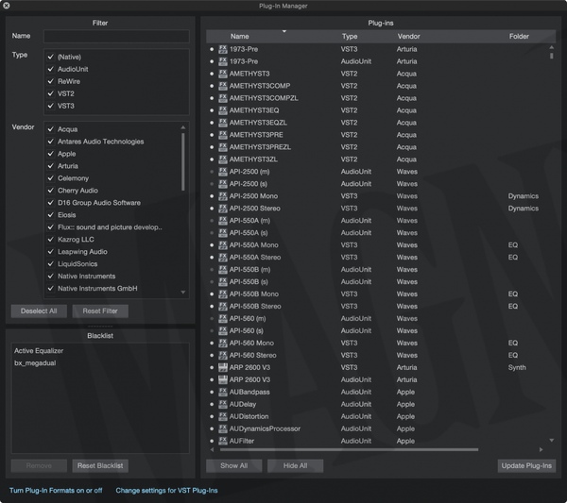
Task: Click the Name filter text field
Action: click(116, 36)
